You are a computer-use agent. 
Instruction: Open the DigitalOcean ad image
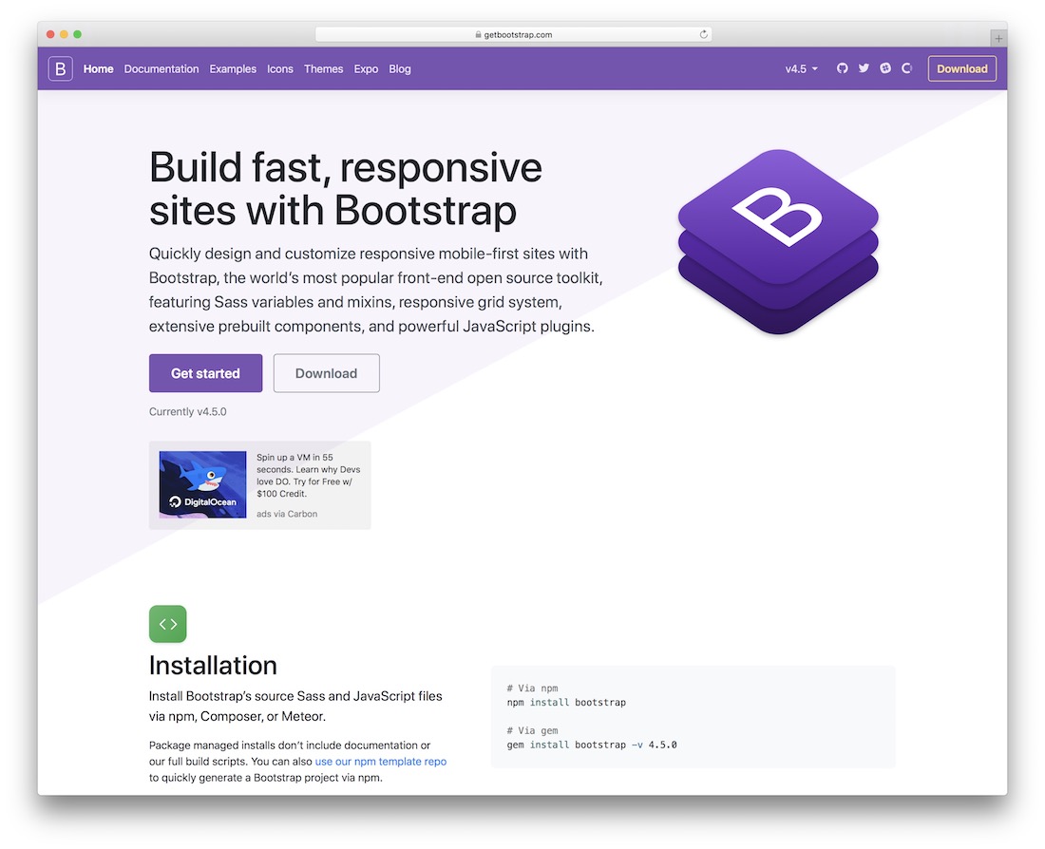[202, 484]
